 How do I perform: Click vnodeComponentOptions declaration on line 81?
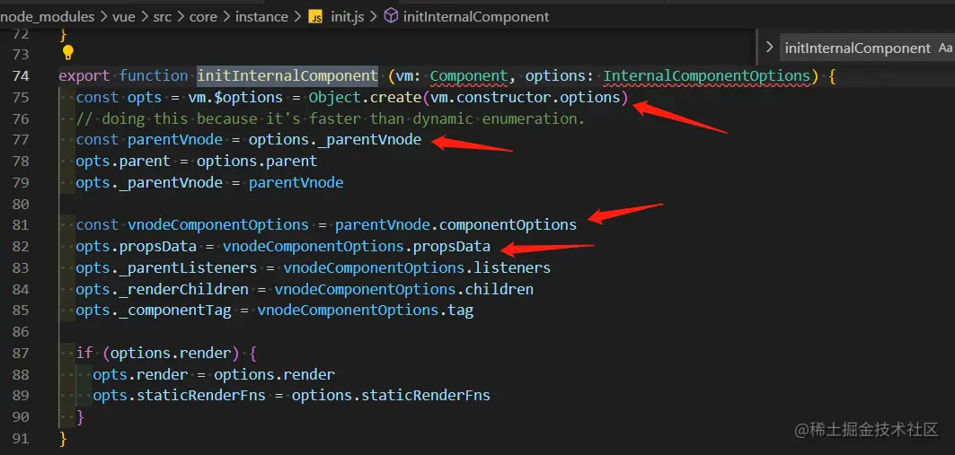[x=218, y=225]
